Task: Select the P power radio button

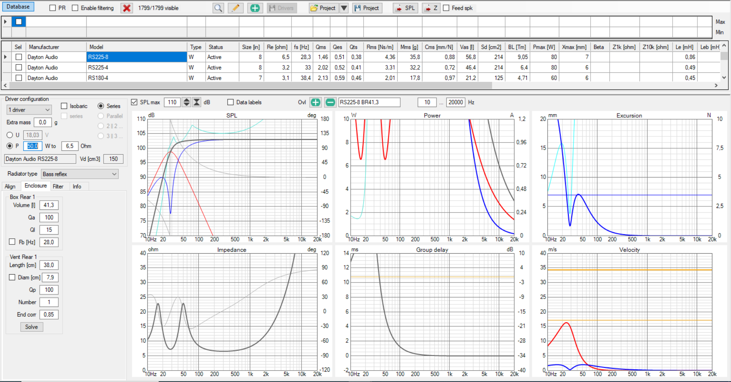Action: pos(10,146)
